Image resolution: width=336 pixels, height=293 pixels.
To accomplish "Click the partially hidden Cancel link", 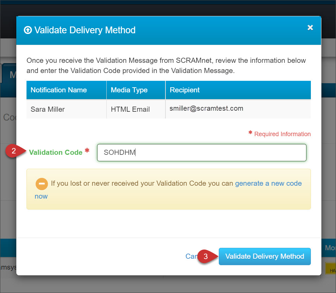I will (x=190, y=256).
